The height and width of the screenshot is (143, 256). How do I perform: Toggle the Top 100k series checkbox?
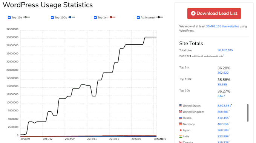[x=52, y=17]
